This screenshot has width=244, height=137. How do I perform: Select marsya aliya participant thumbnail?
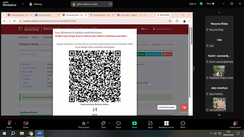click(219, 103)
